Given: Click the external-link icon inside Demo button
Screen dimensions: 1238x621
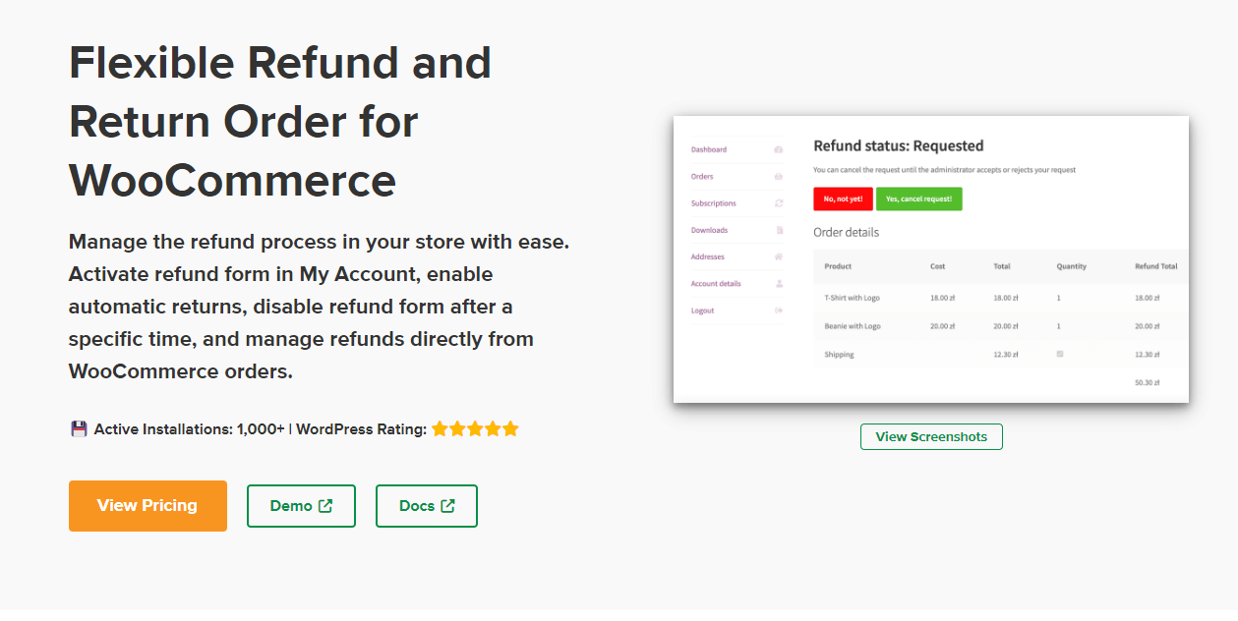Looking at the screenshot, I should pos(324,506).
